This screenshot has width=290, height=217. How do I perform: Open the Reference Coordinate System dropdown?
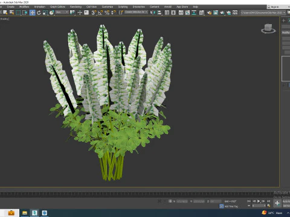click(62, 13)
